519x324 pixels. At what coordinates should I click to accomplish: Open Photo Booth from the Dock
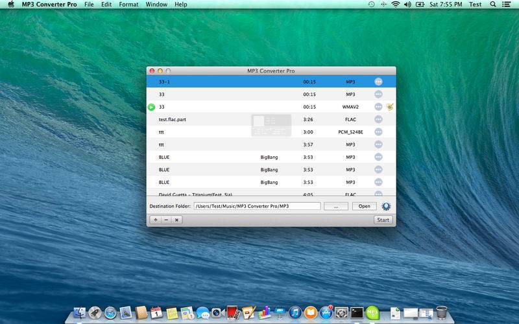pyautogui.click(x=233, y=312)
